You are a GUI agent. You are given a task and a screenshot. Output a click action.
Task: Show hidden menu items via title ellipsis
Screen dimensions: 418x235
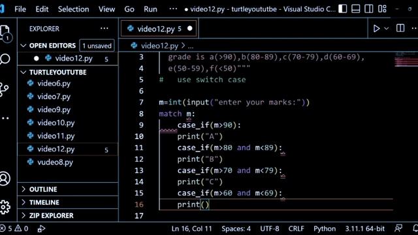pos(173,9)
